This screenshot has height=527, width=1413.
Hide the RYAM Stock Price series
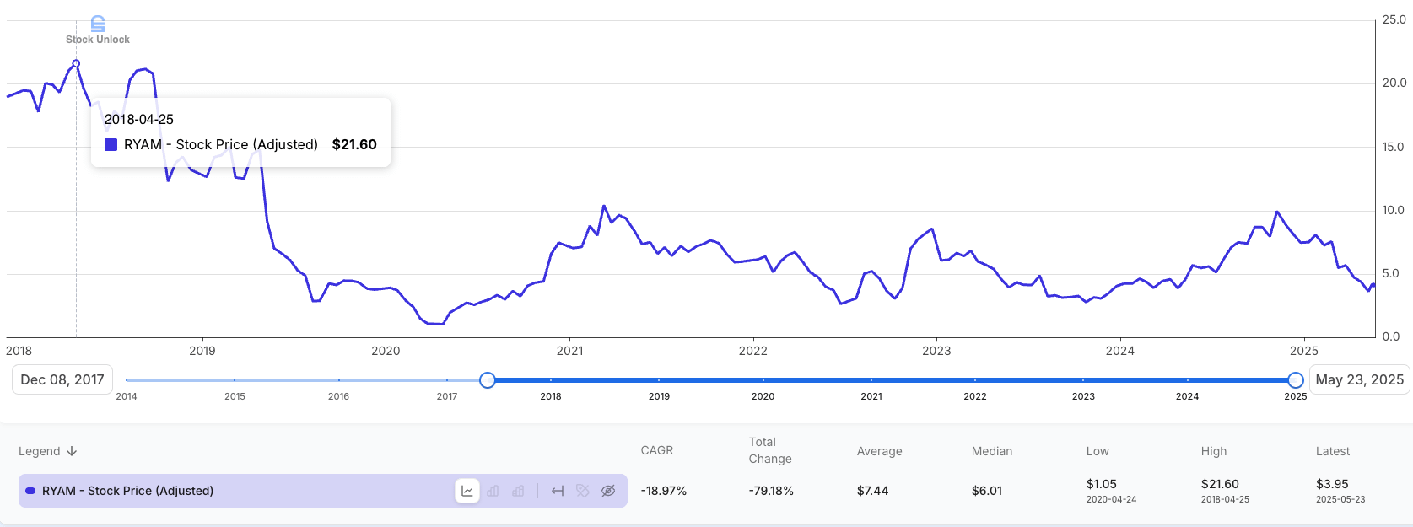coord(608,491)
